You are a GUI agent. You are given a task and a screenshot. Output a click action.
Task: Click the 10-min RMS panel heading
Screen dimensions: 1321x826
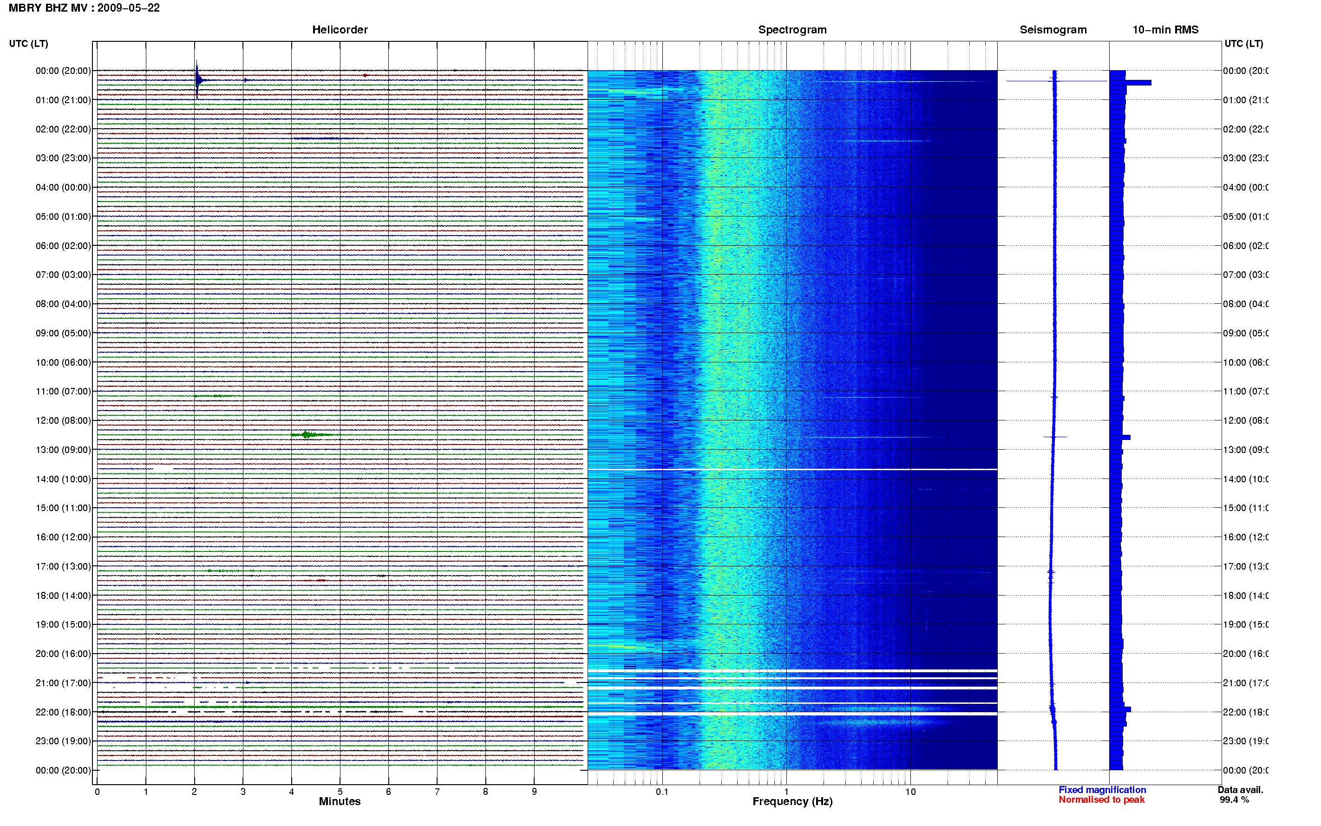(x=1165, y=30)
